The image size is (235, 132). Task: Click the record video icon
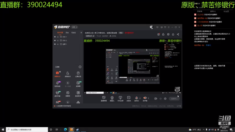coord(156,99)
